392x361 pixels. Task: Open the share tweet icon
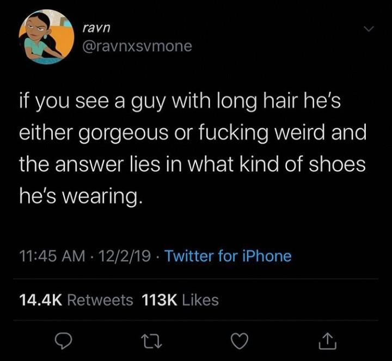click(x=328, y=341)
